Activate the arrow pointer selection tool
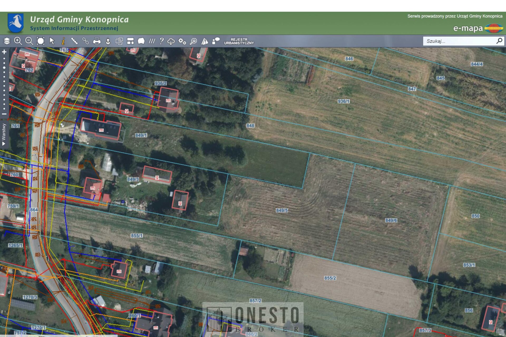This screenshot has height=337, width=506. click(52, 41)
